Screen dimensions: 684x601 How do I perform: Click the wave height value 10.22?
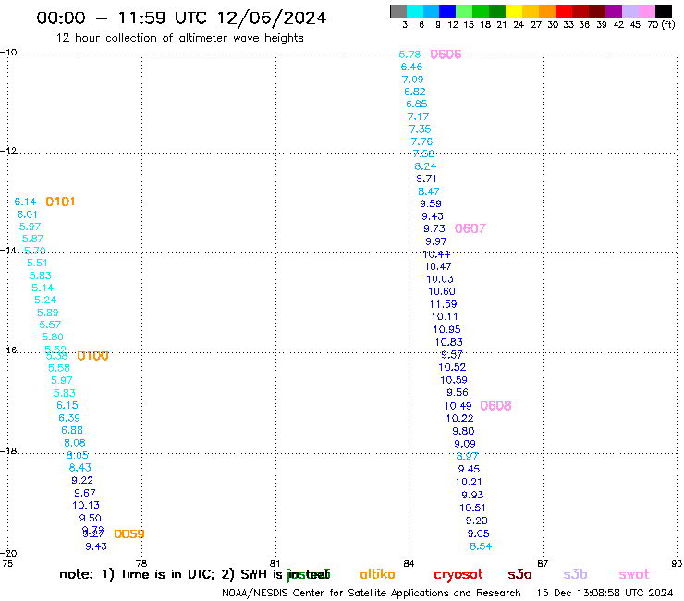tap(459, 418)
